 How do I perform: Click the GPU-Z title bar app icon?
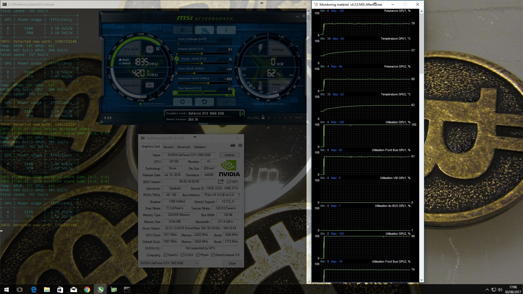(142, 138)
